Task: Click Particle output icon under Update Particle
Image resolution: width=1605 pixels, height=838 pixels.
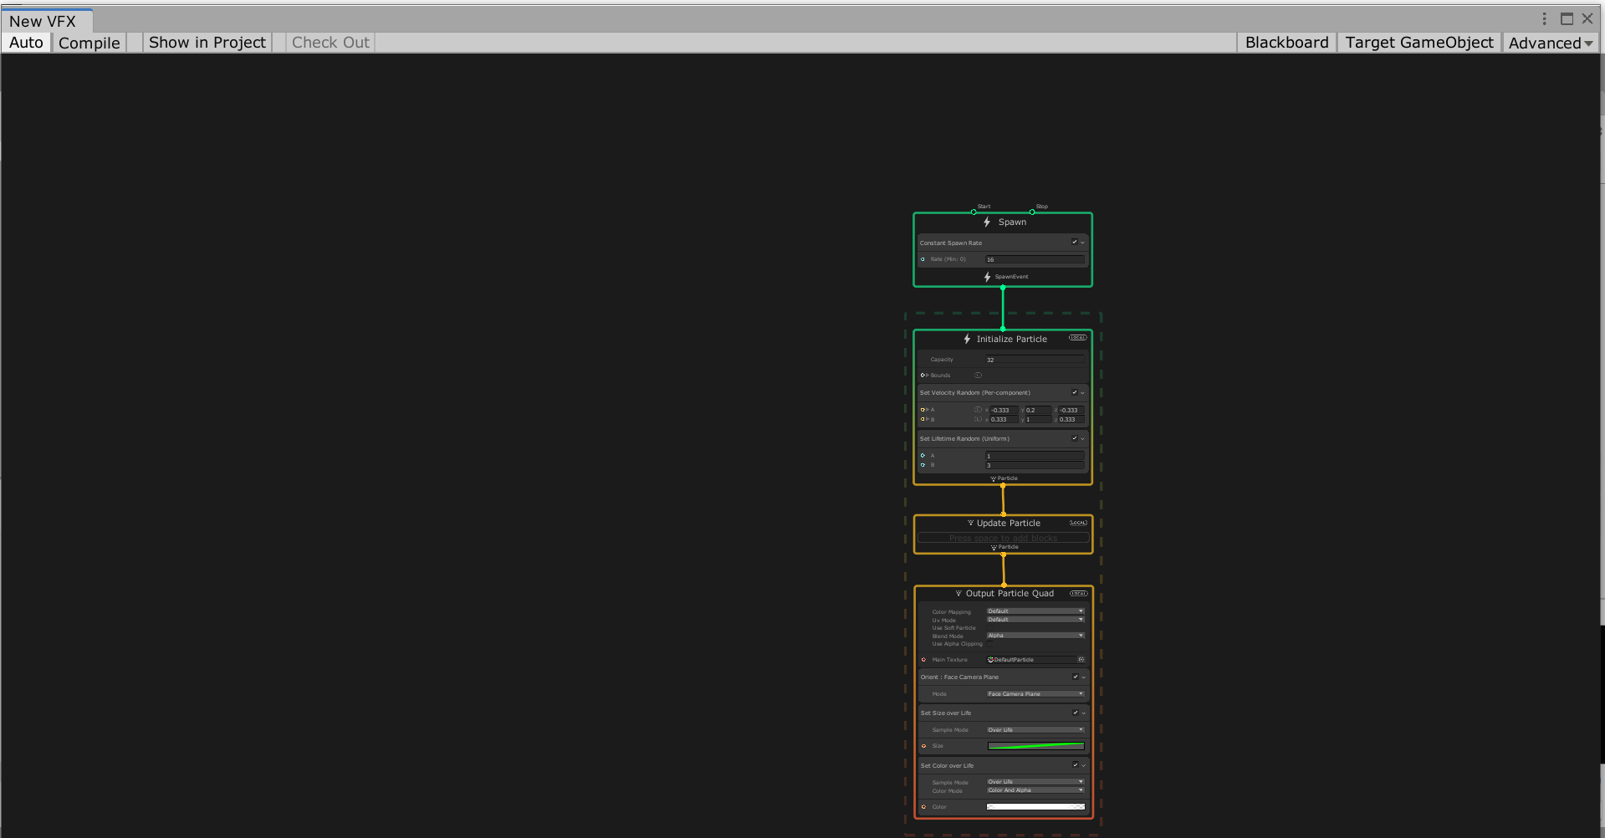Action: [x=994, y=548]
